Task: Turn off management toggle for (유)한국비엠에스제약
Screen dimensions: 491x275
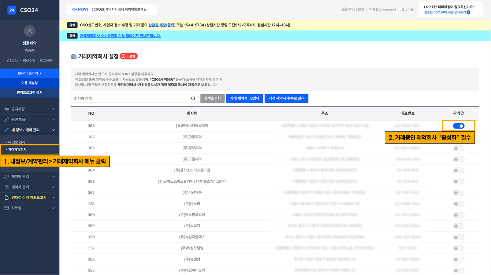Action: tap(458, 126)
